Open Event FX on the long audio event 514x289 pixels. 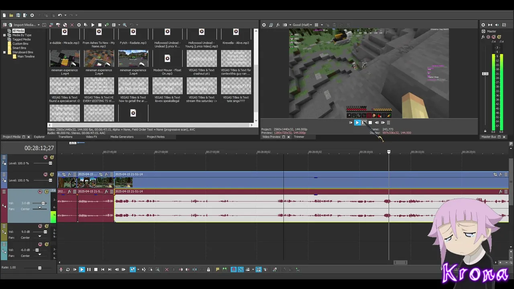pos(501,191)
